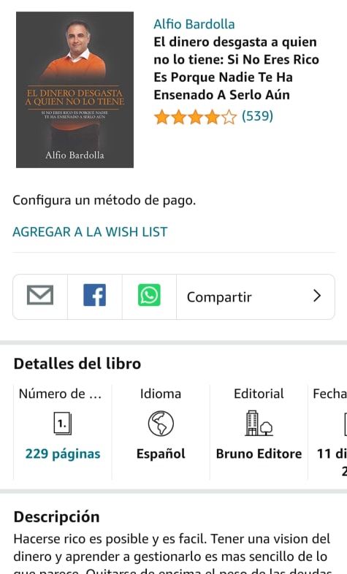Select the Idioma Español detail card
The image size is (347, 574).
tap(161, 432)
